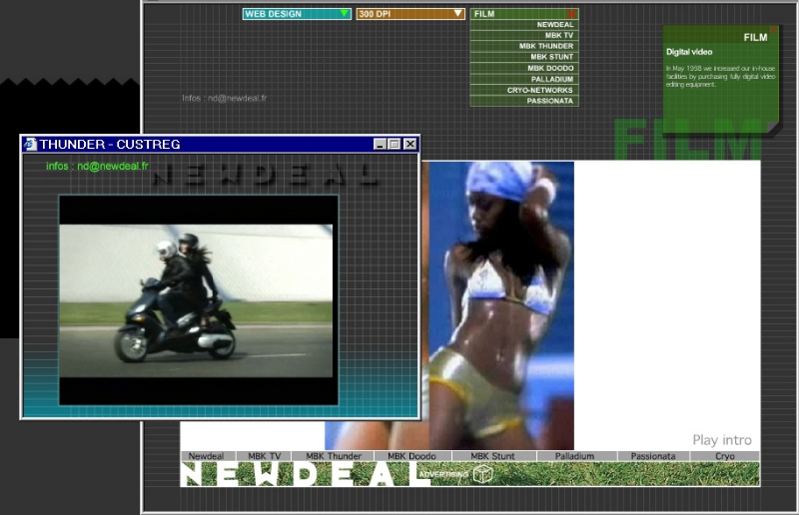Select MBK DOODO in the FILM menu

pos(524,68)
